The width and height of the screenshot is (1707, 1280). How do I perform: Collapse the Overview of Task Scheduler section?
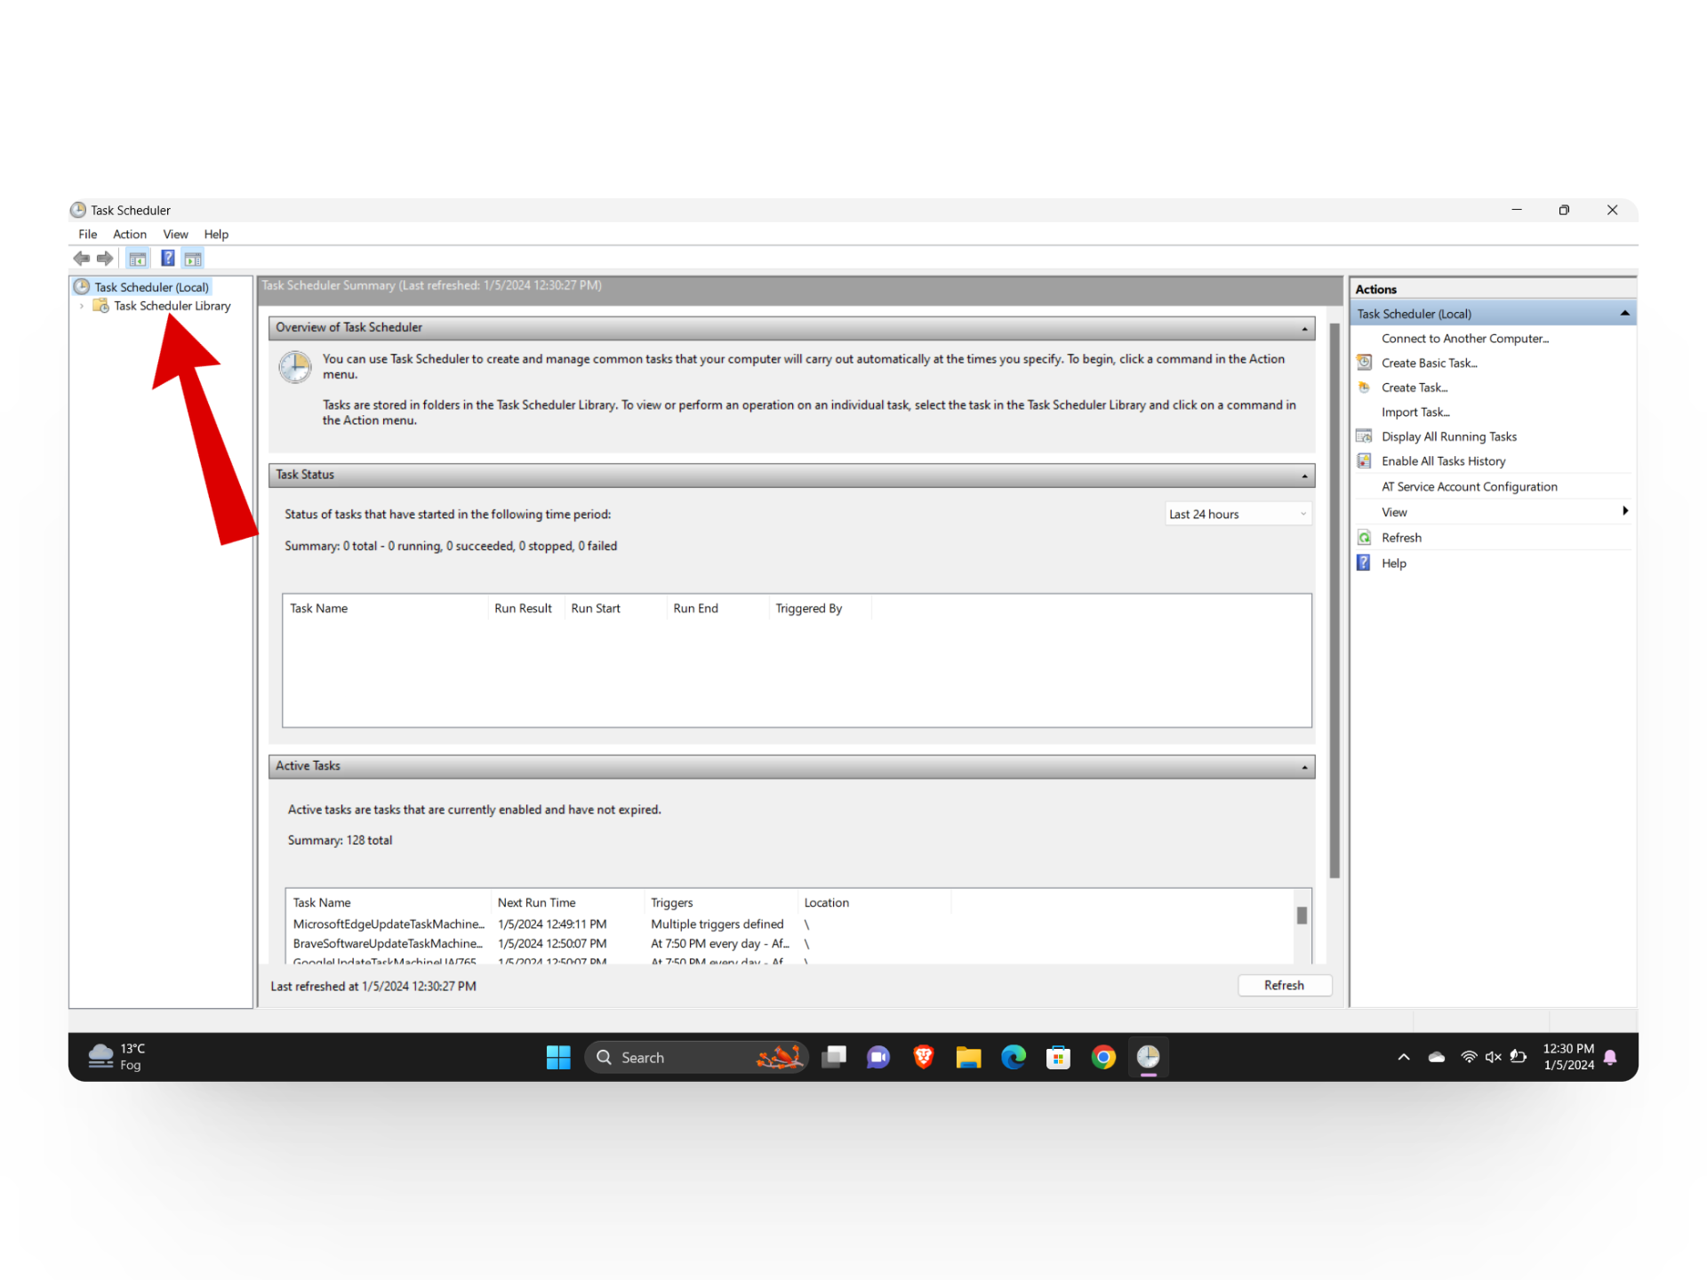(1304, 329)
